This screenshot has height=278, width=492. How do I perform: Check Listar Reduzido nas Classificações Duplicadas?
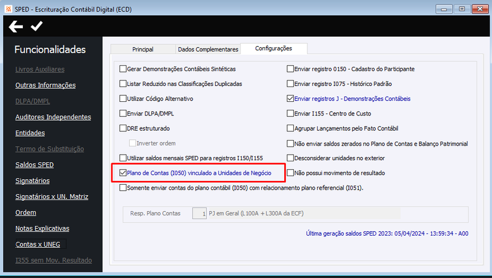(123, 83)
